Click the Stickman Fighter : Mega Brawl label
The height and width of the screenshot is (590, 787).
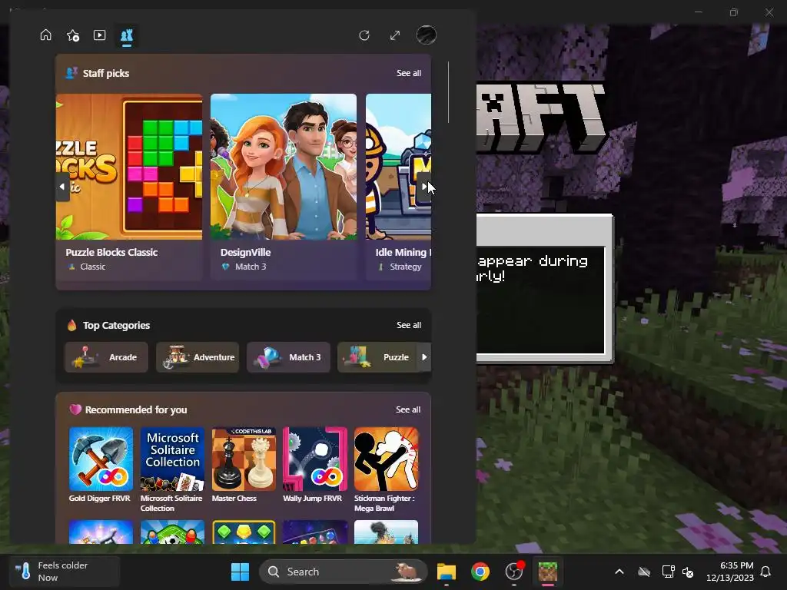pos(384,503)
